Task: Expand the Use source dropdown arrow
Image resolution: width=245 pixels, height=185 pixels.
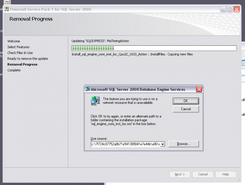Action: coord(163,144)
